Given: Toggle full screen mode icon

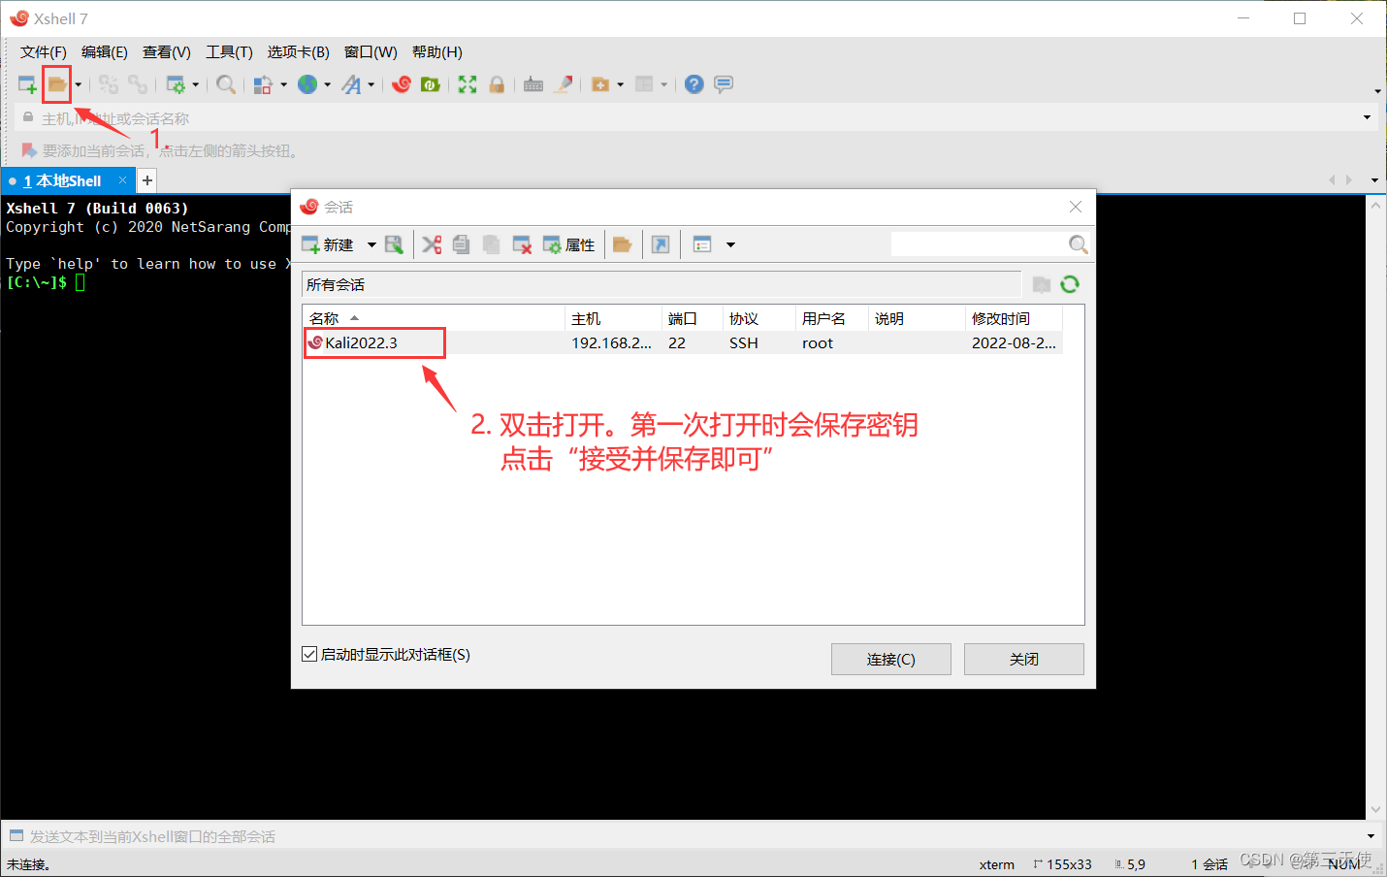Looking at the screenshot, I should [467, 84].
